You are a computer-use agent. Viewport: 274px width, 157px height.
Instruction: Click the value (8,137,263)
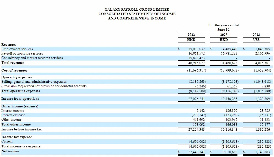(x=198, y=82)
